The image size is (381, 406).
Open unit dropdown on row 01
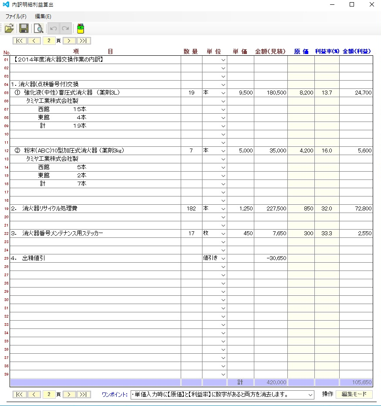223,60
